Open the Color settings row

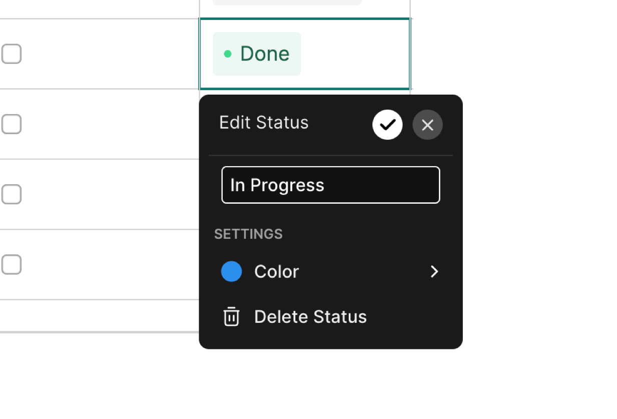pyautogui.click(x=331, y=271)
